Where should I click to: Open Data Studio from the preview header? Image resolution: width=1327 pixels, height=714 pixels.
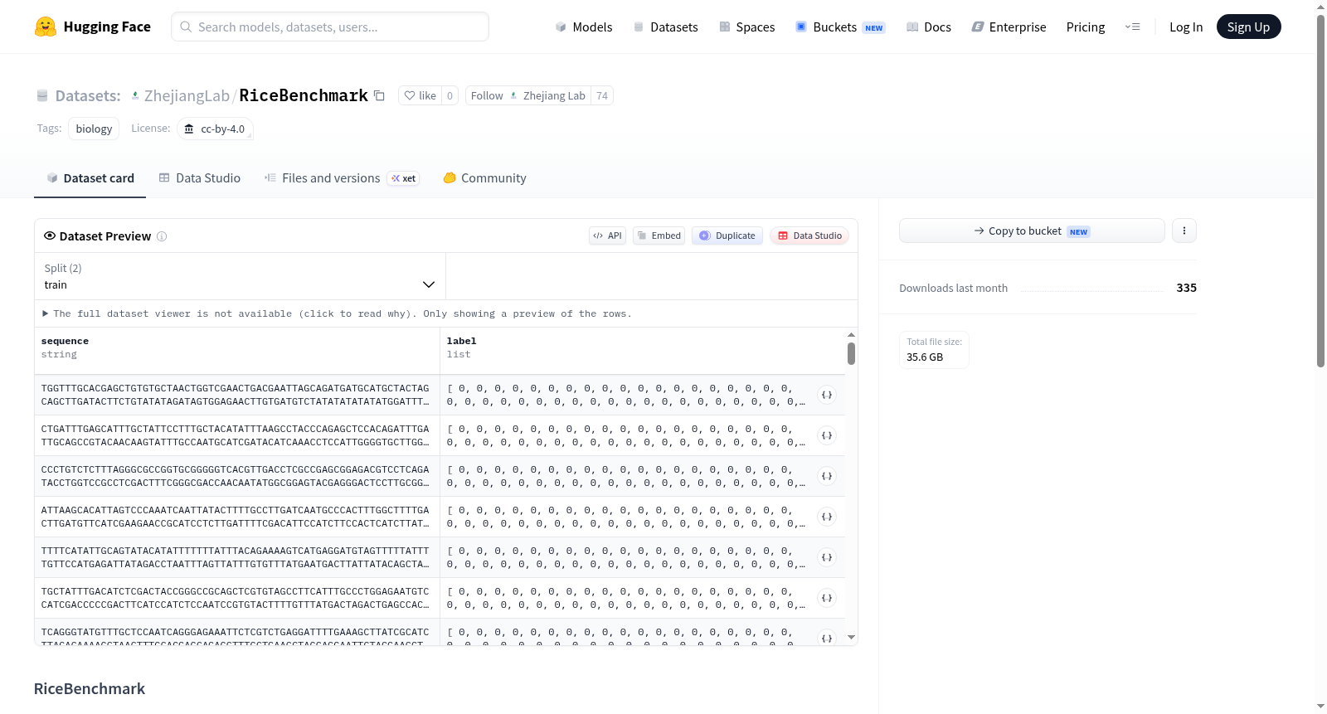coord(809,236)
